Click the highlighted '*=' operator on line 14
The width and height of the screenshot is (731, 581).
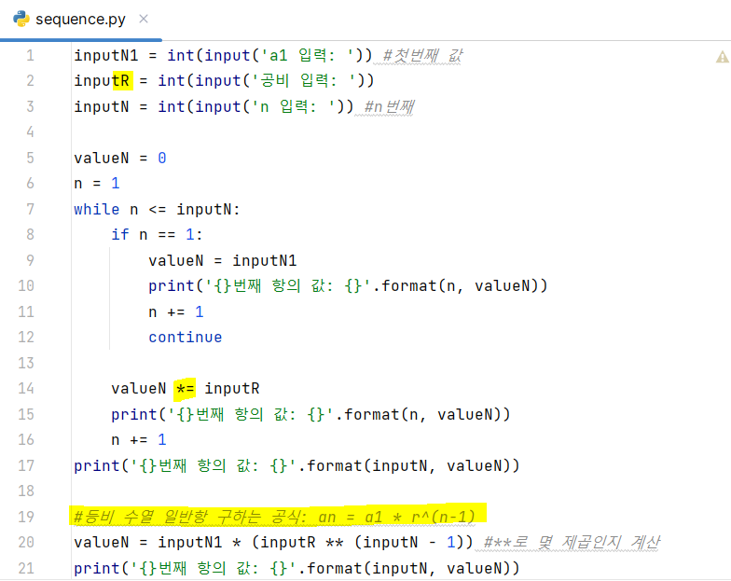coord(185,389)
